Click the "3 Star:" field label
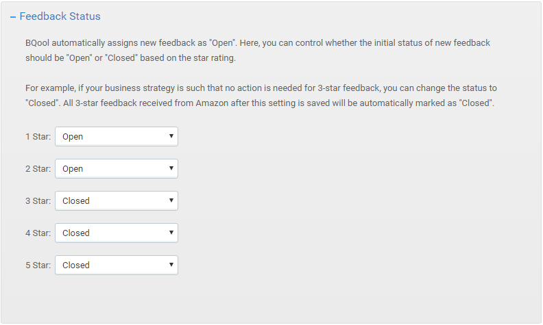 click(38, 201)
